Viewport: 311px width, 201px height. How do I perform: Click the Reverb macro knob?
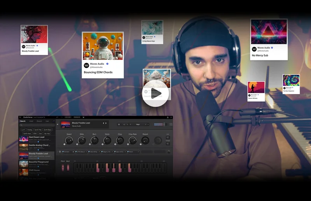coord(145,140)
